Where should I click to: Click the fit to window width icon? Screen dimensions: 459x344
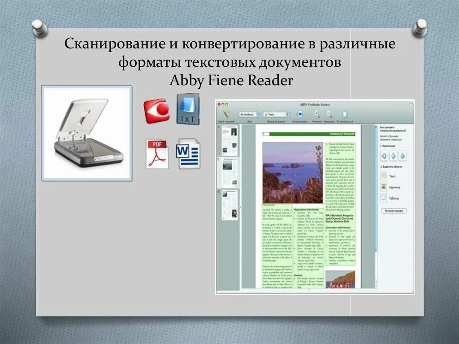345,114
